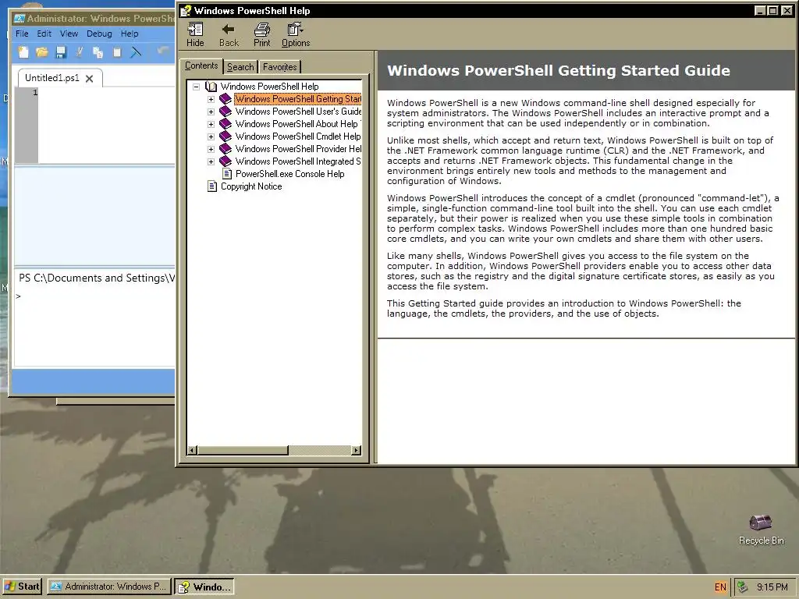799x599 pixels.
Task: Click book icon beside Cmdlet Help topic
Action: tap(225, 136)
